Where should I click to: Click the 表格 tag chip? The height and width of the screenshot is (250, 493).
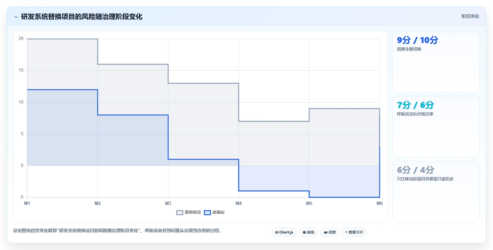(x=309, y=232)
